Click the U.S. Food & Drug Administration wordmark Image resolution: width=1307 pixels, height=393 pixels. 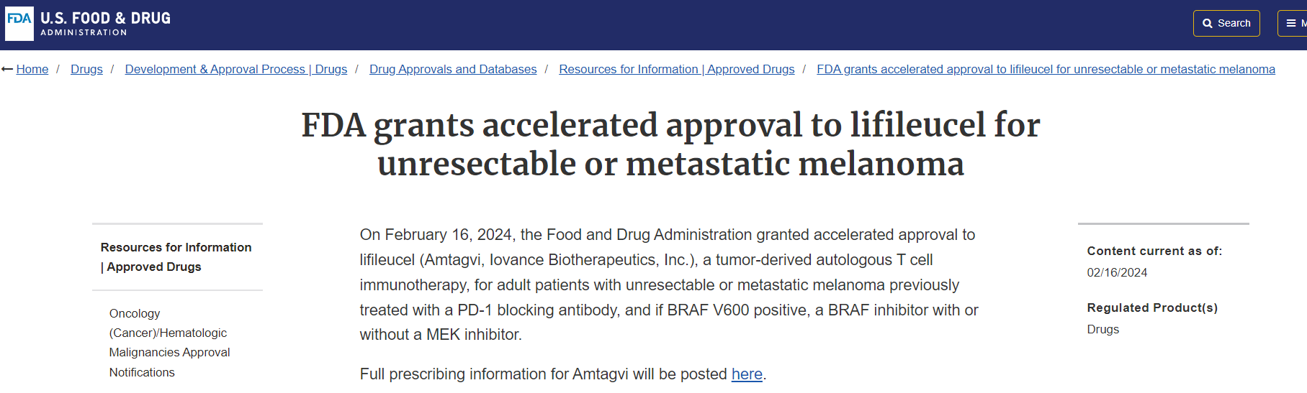(105, 24)
